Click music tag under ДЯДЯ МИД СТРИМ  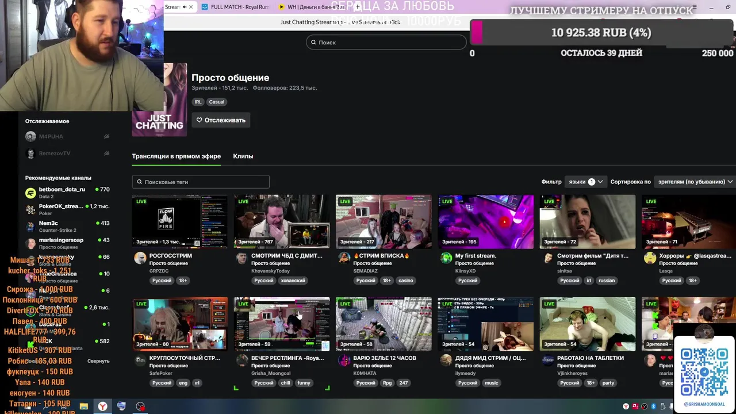point(492,383)
